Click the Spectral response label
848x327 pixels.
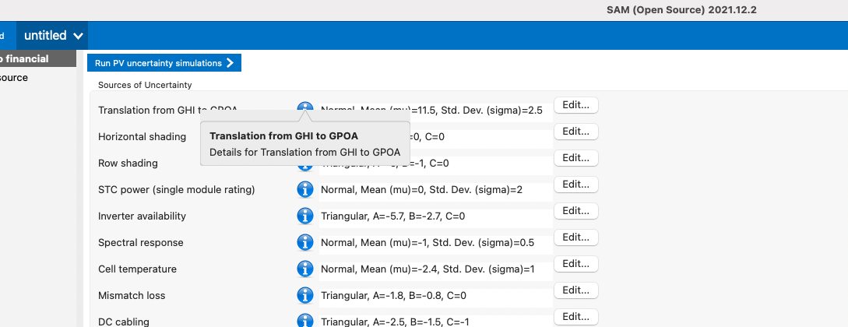(x=141, y=243)
